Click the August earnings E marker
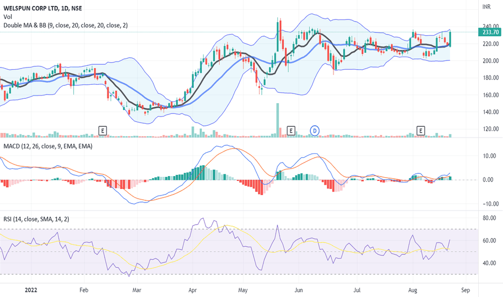Image resolution: width=503 pixels, height=297 pixels. pos(420,131)
